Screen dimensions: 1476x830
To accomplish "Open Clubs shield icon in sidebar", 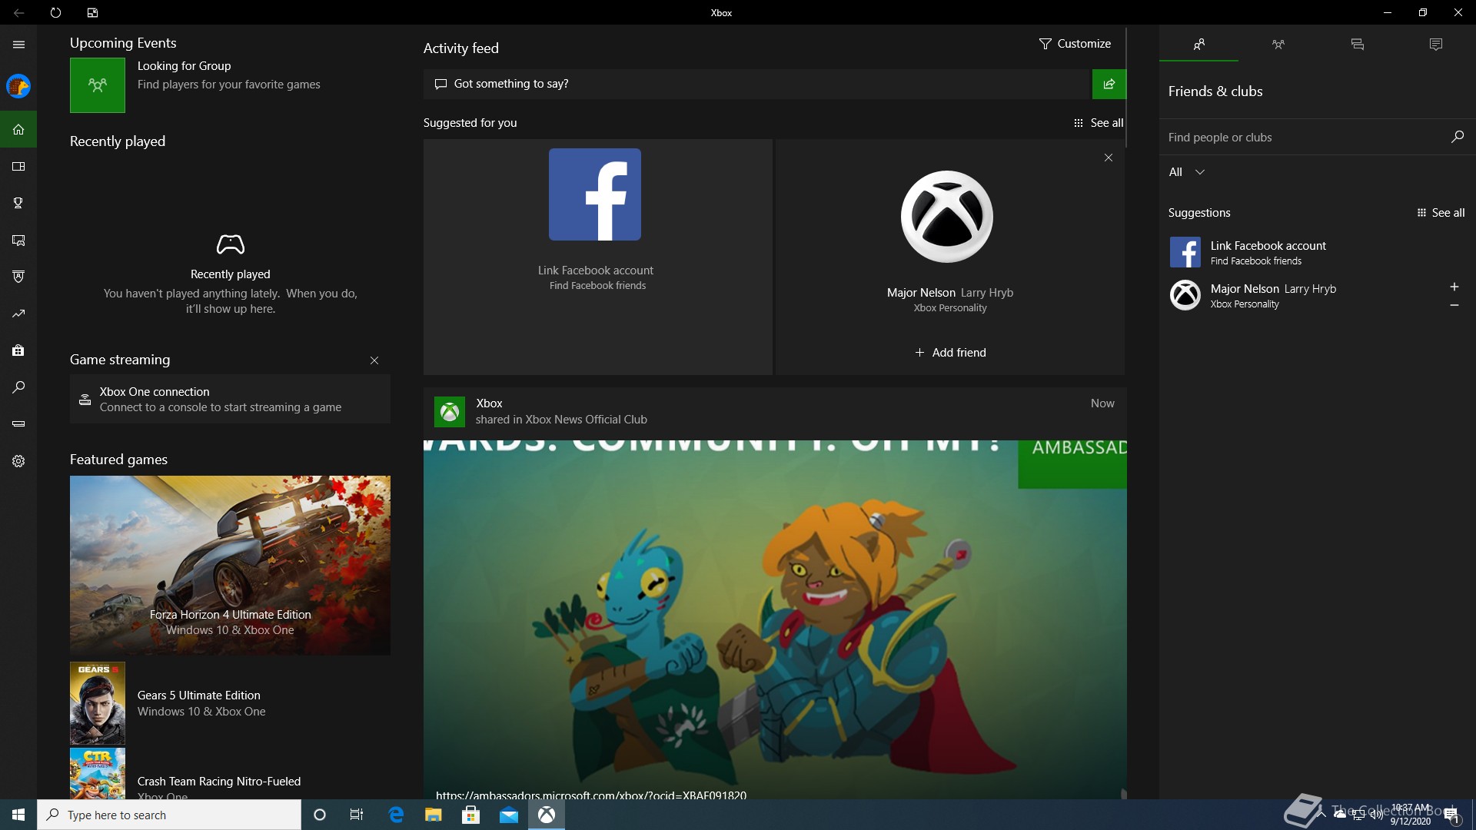I will [18, 277].
